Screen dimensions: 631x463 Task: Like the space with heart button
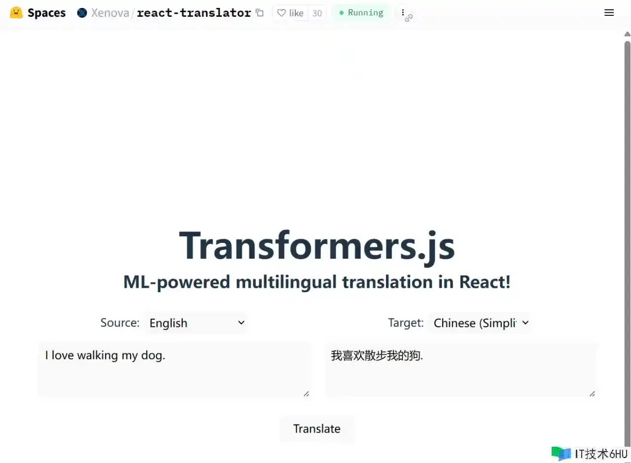(x=290, y=13)
